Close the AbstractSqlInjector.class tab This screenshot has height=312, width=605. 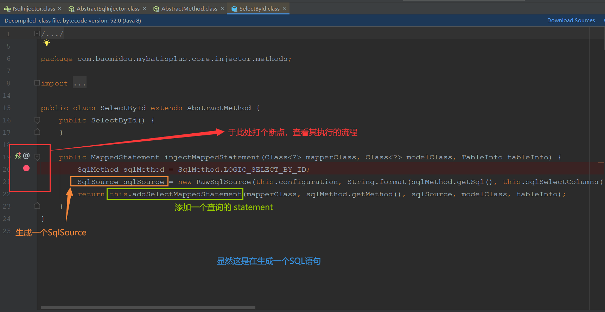(144, 8)
